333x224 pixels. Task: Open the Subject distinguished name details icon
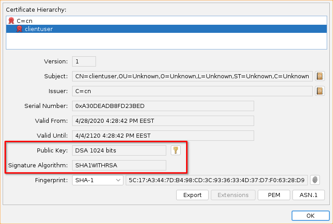320,76
